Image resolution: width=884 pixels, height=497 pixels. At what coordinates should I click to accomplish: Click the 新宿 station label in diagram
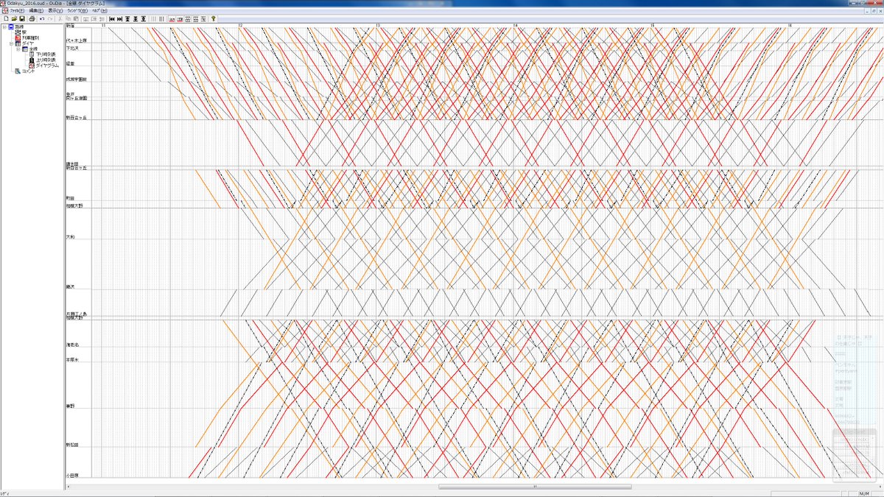[70, 26]
